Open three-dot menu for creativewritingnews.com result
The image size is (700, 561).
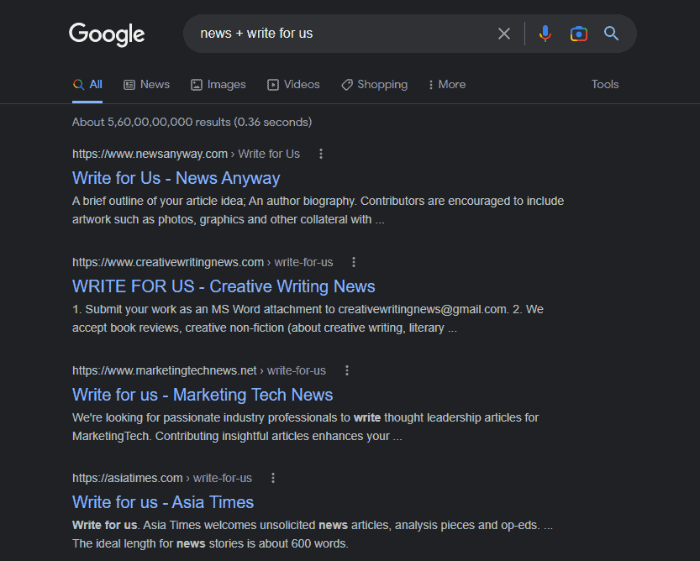pos(354,262)
